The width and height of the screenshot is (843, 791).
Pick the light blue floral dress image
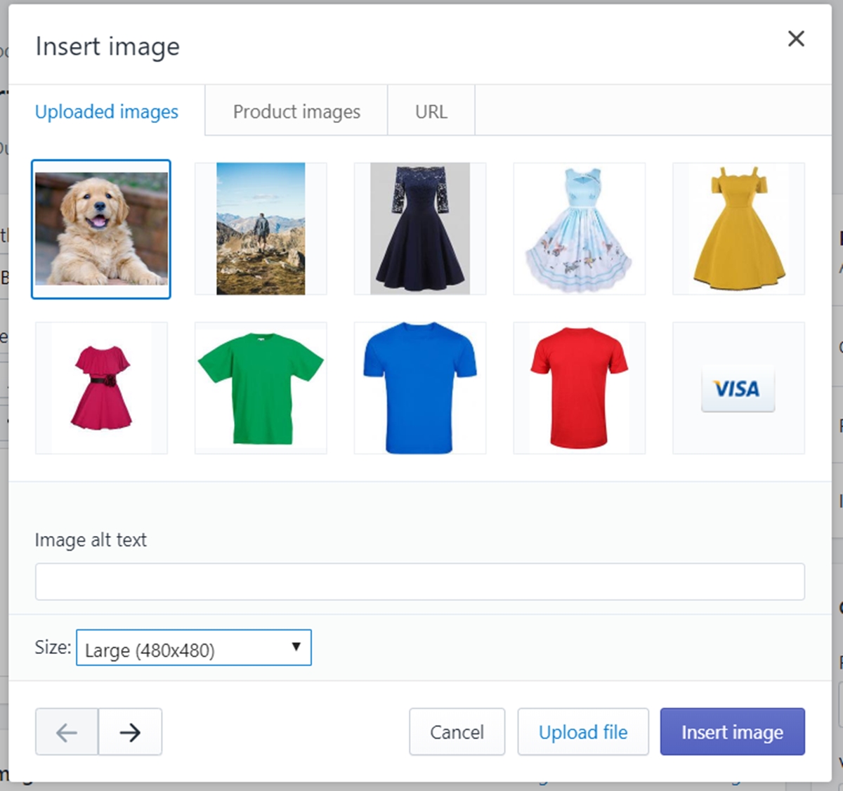580,229
